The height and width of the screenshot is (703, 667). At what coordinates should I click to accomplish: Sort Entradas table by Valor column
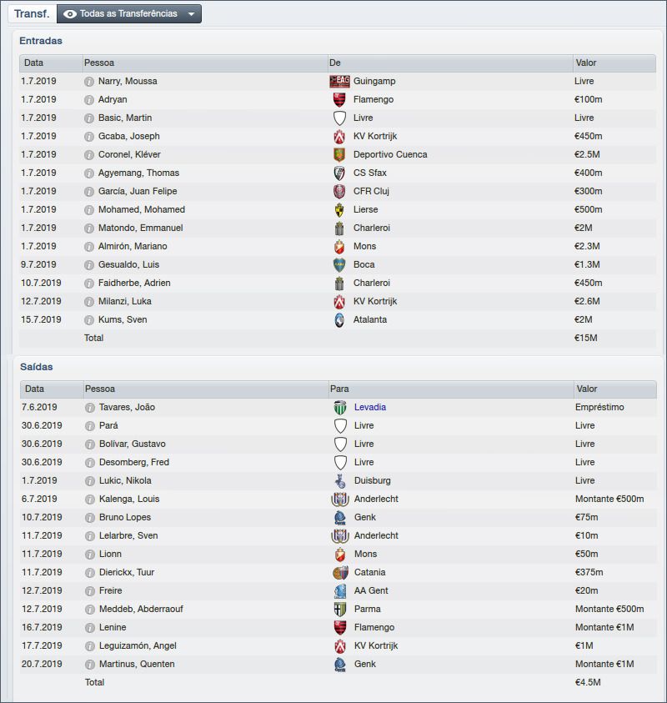tap(585, 63)
